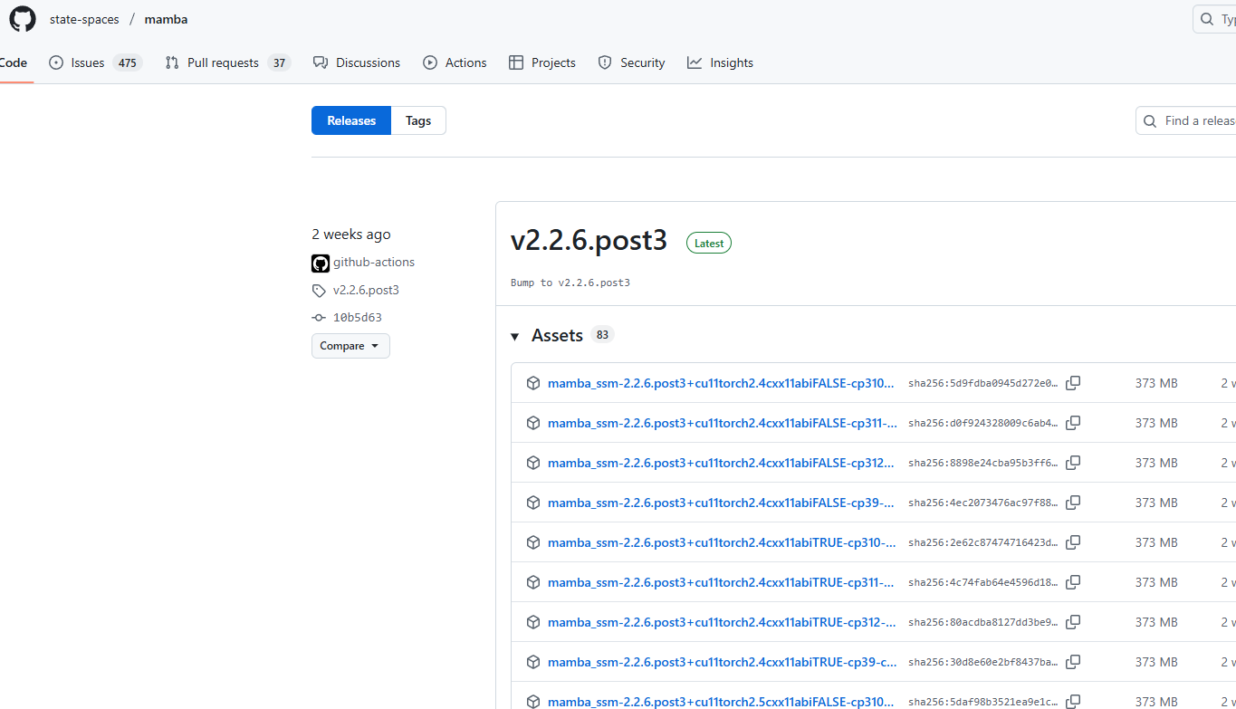Select the 'Bump to v2.2.6.post3' description text
Image resolution: width=1236 pixels, height=709 pixels.
click(x=570, y=283)
